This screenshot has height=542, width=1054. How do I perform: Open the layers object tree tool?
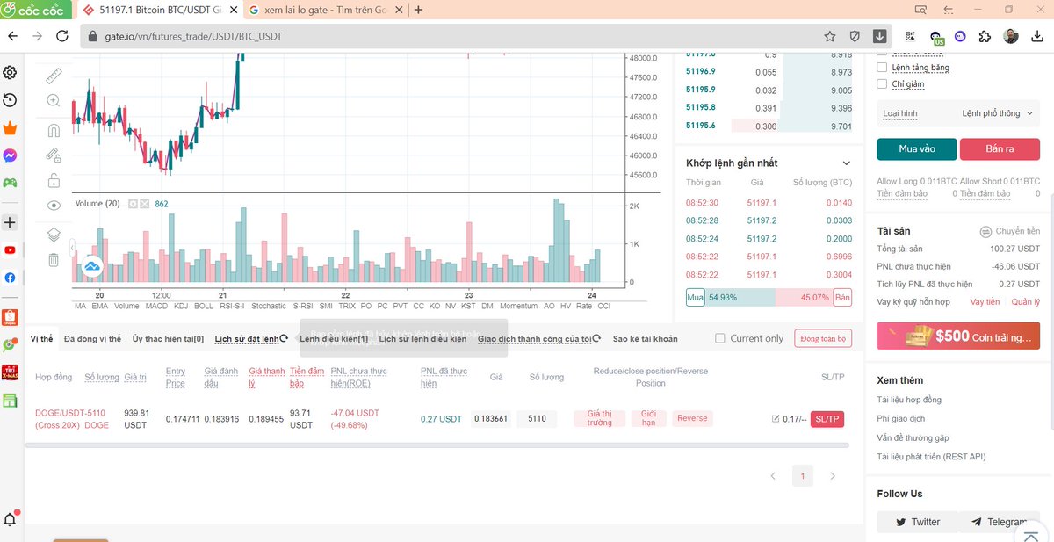(x=54, y=235)
